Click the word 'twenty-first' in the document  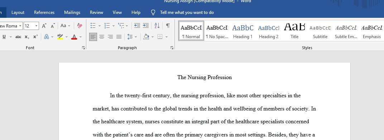[x=138, y=96]
